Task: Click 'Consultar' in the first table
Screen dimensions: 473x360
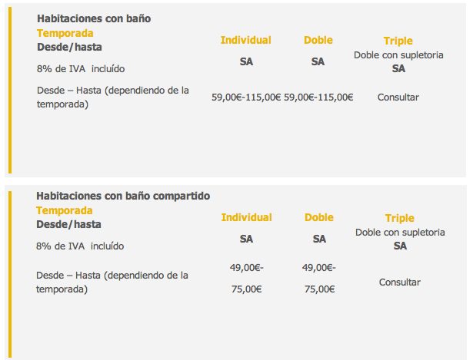Action: tap(398, 97)
